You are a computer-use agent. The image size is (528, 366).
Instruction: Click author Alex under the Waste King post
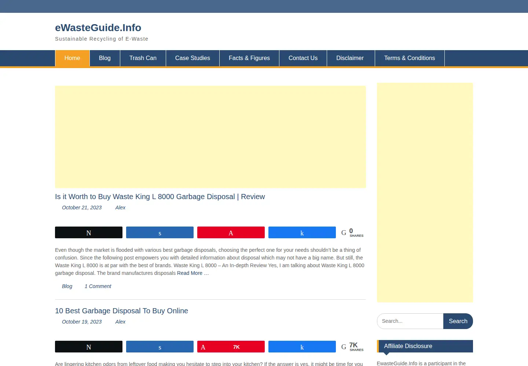point(120,208)
